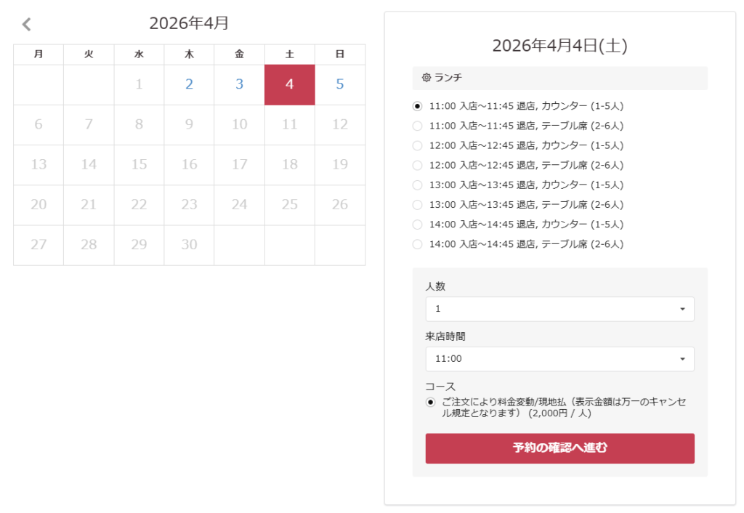Go to the previous month with the back chevron
The image size is (744, 513).
click(x=27, y=25)
